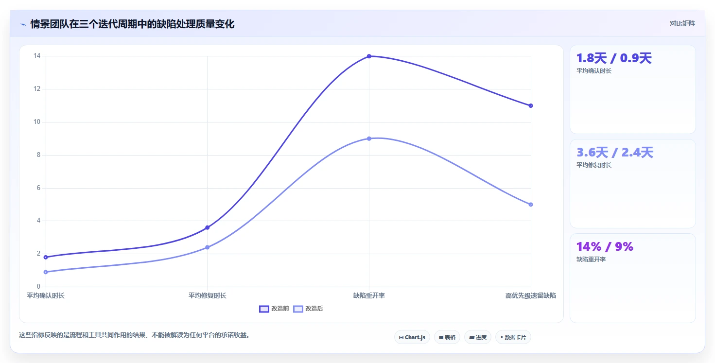The height and width of the screenshot is (363, 715).
Task: Click the 对比矩阵 label in header
Action: tap(682, 23)
